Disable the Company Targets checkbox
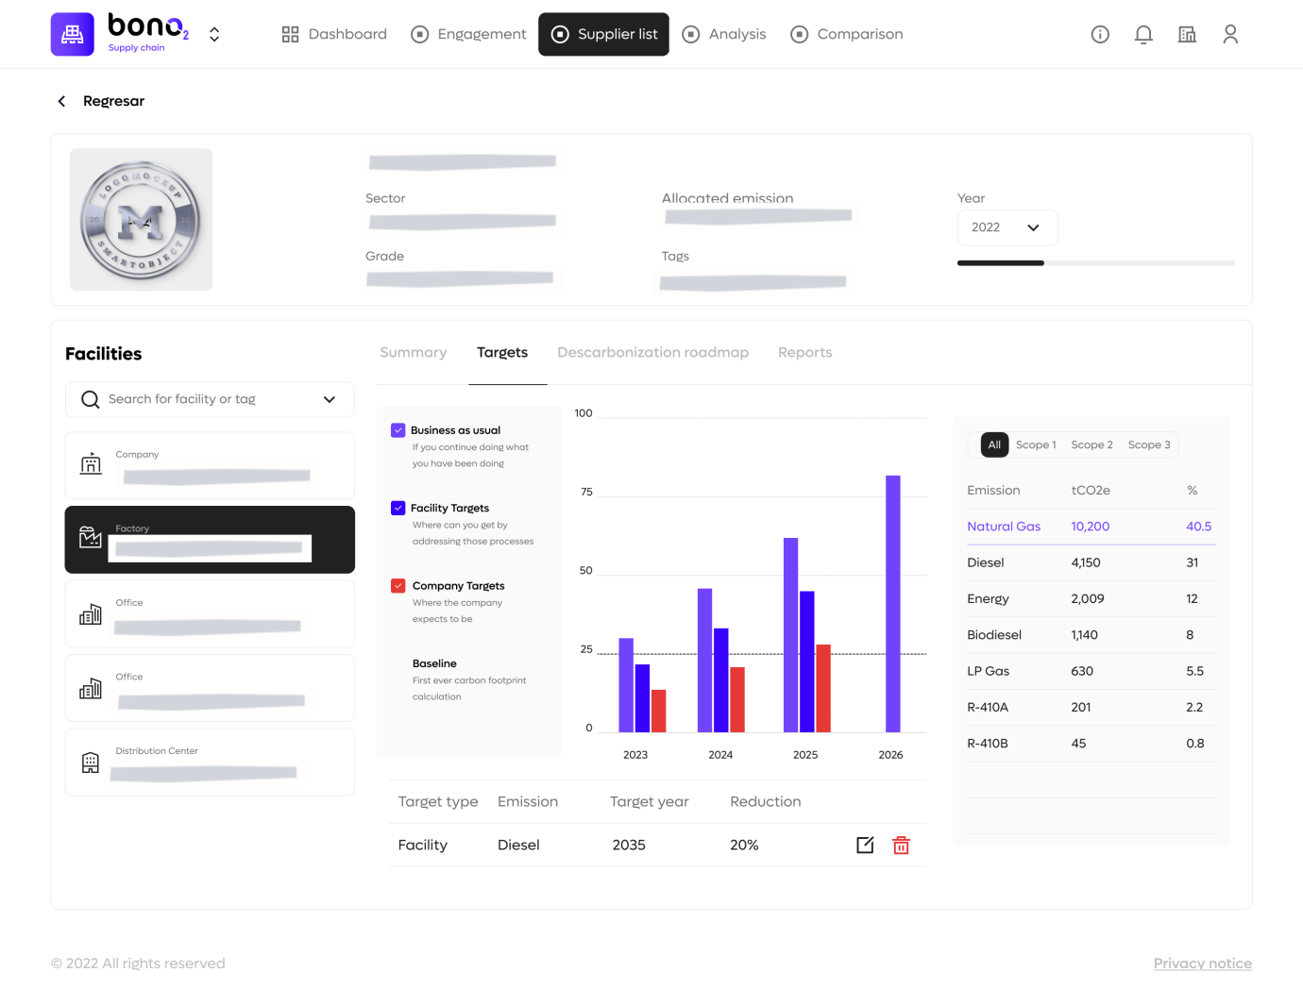The width and height of the screenshot is (1303, 989). [x=398, y=586]
